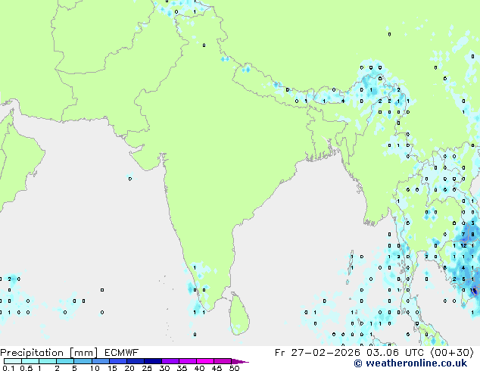
Task: Click the 35–40 mm violet-magenta swatch
Action: (x=187, y=361)
